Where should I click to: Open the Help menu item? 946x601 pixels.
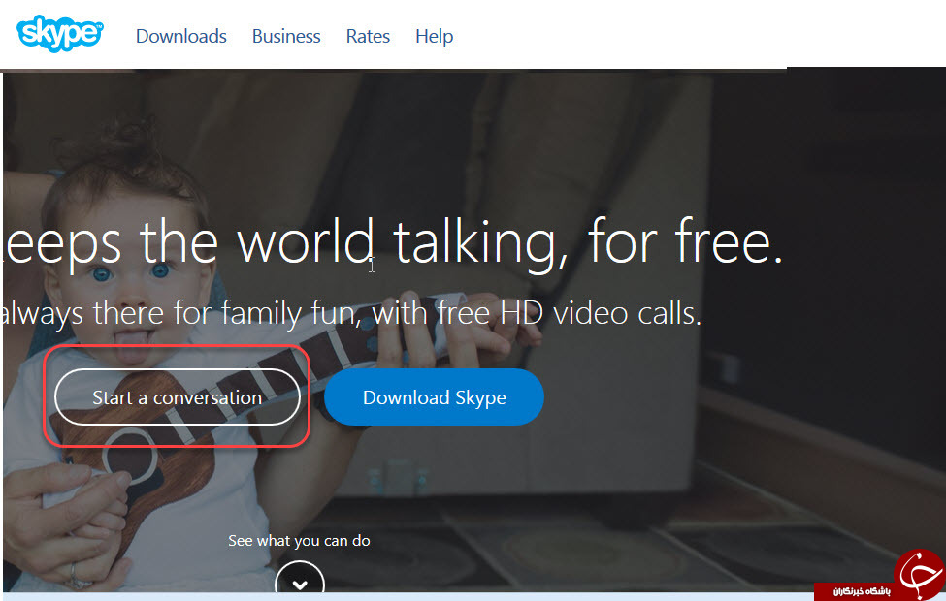pos(435,36)
